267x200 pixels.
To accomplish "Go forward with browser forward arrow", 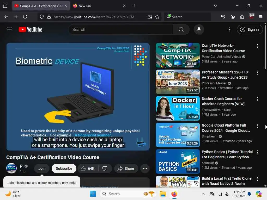I will pyautogui.click(x=16, y=17).
